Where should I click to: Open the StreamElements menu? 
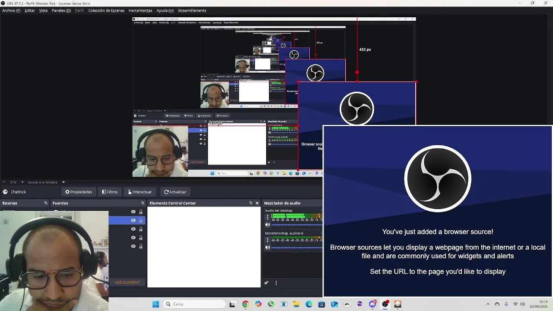(x=192, y=10)
